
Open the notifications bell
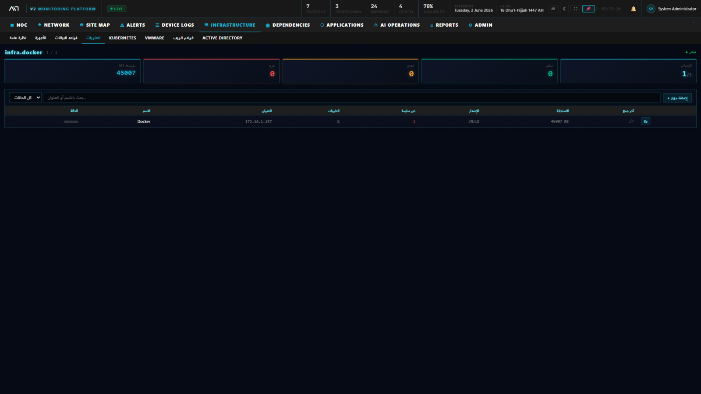point(634,9)
